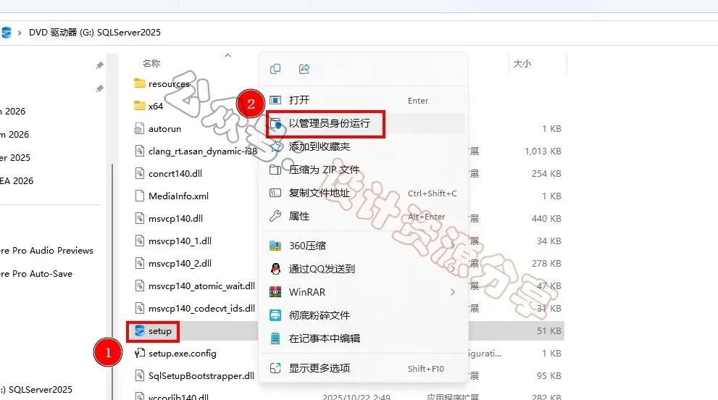The height and width of the screenshot is (400, 718).
Task: Choose 复制文件地址 menu entry
Action: coord(364,193)
